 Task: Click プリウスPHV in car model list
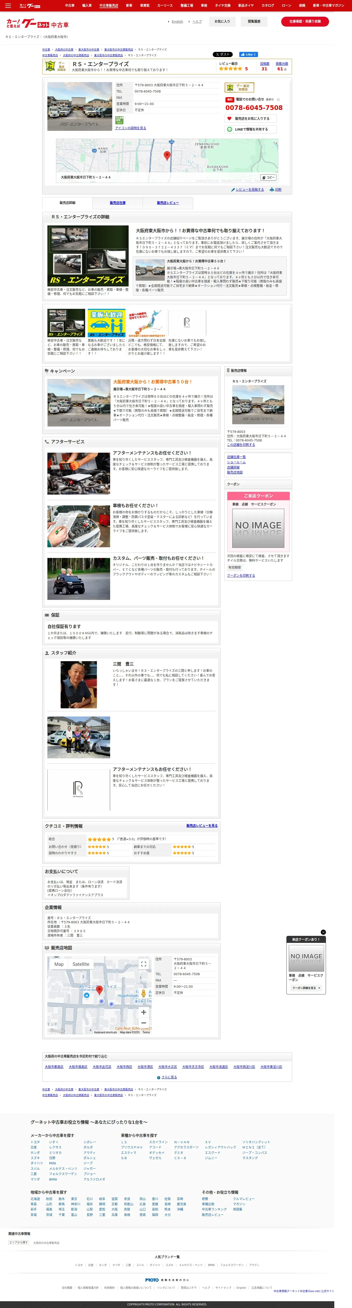pos(131,1147)
